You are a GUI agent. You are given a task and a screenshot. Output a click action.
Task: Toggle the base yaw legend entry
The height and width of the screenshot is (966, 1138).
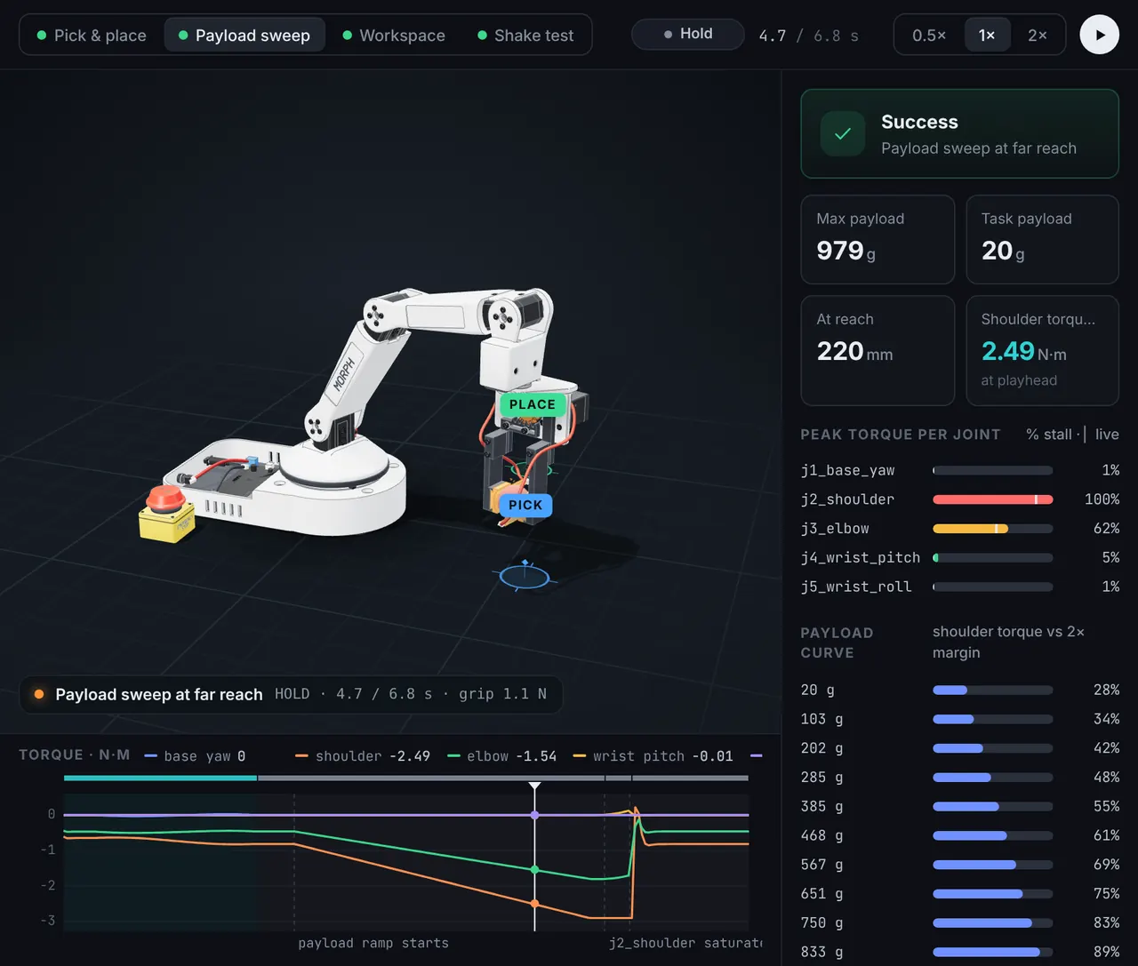tap(195, 756)
